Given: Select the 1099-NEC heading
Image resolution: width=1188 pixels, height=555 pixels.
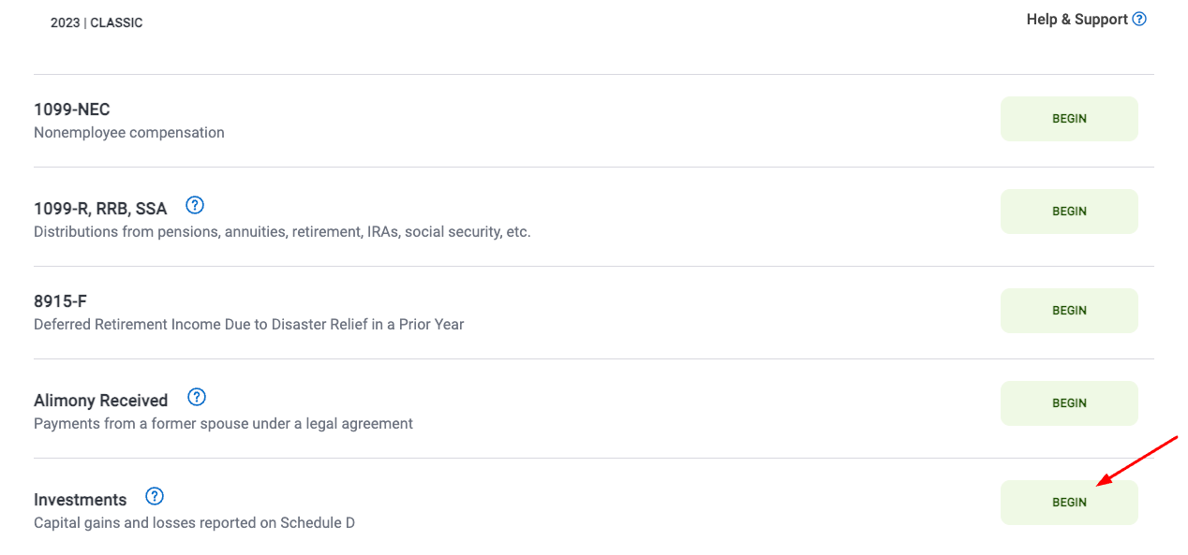Looking at the screenshot, I should pyautogui.click(x=72, y=110).
